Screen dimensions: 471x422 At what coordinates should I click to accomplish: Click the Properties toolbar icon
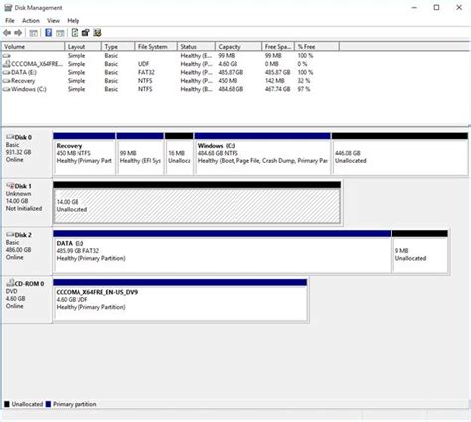pyautogui.click(x=86, y=33)
